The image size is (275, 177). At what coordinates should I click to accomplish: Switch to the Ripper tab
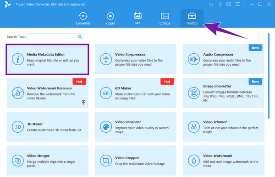click(110, 19)
